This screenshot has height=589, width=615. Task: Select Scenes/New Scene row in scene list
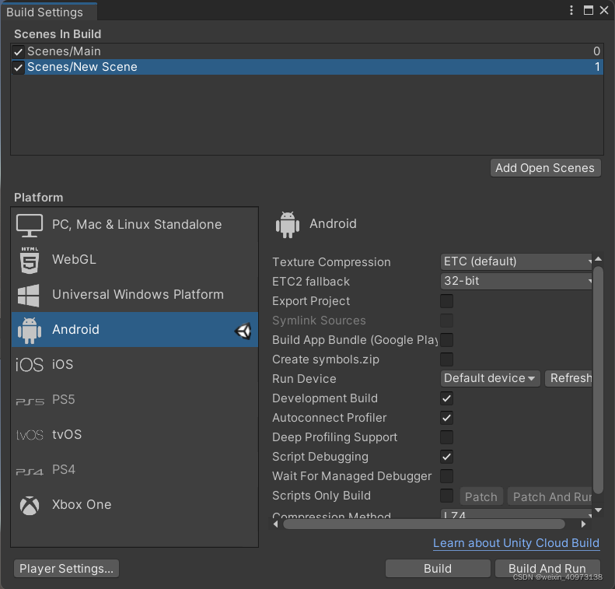307,67
